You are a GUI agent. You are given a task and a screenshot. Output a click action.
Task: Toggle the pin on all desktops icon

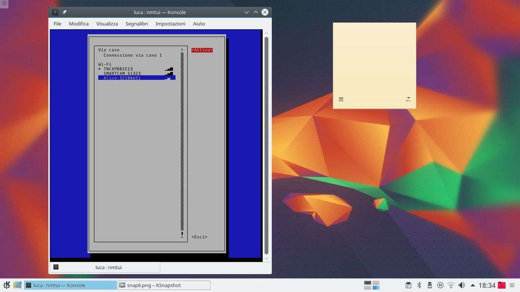[64, 12]
